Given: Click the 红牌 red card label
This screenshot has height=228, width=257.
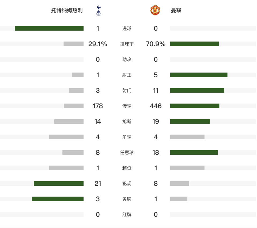Looking at the screenshot, I should pyautogui.click(x=127, y=214).
